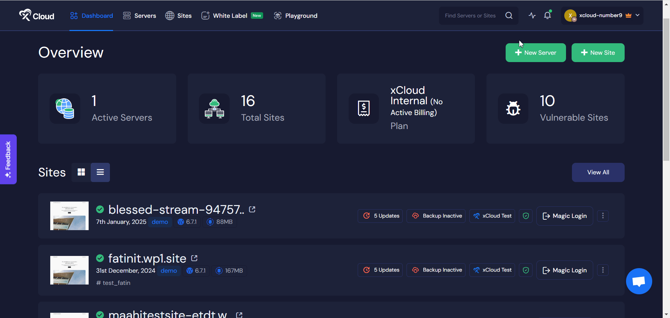The height and width of the screenshot is (318, 670).
Task: Click the security shield icon for fatinit.wp1.site
Action: pos(526,270)
